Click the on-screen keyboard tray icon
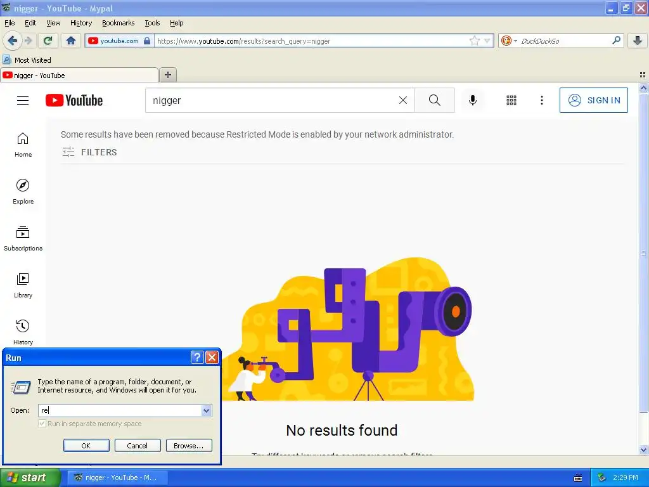Screen dimensions: 649x487 coord(578,478)
